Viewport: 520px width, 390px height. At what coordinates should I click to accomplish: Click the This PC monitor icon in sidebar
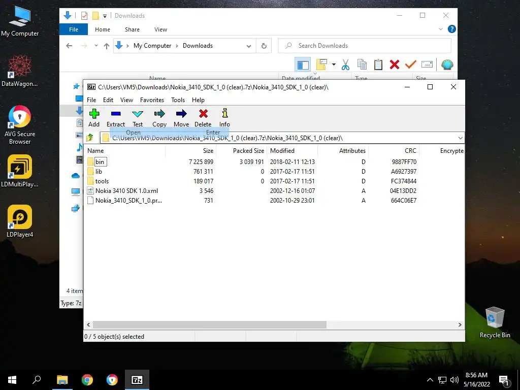pyautogui.click(x=76, y=191)
